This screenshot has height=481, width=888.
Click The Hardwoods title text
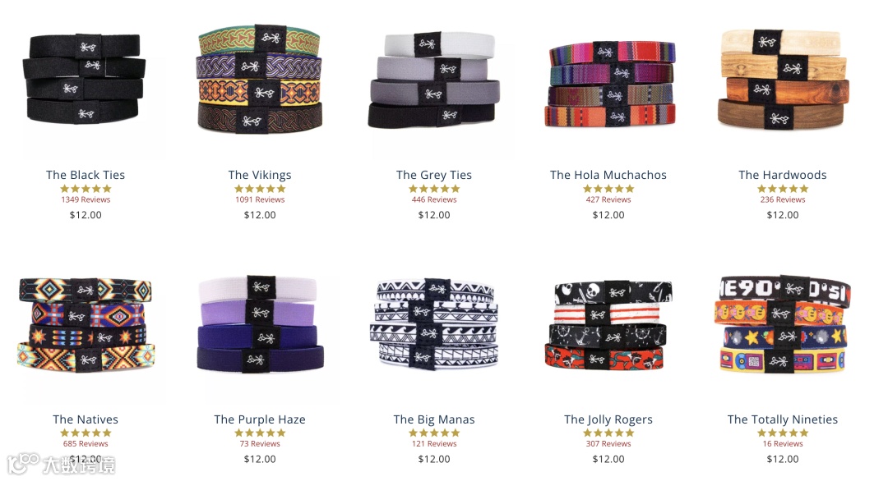pyautogui.click(x=783, y=175)
